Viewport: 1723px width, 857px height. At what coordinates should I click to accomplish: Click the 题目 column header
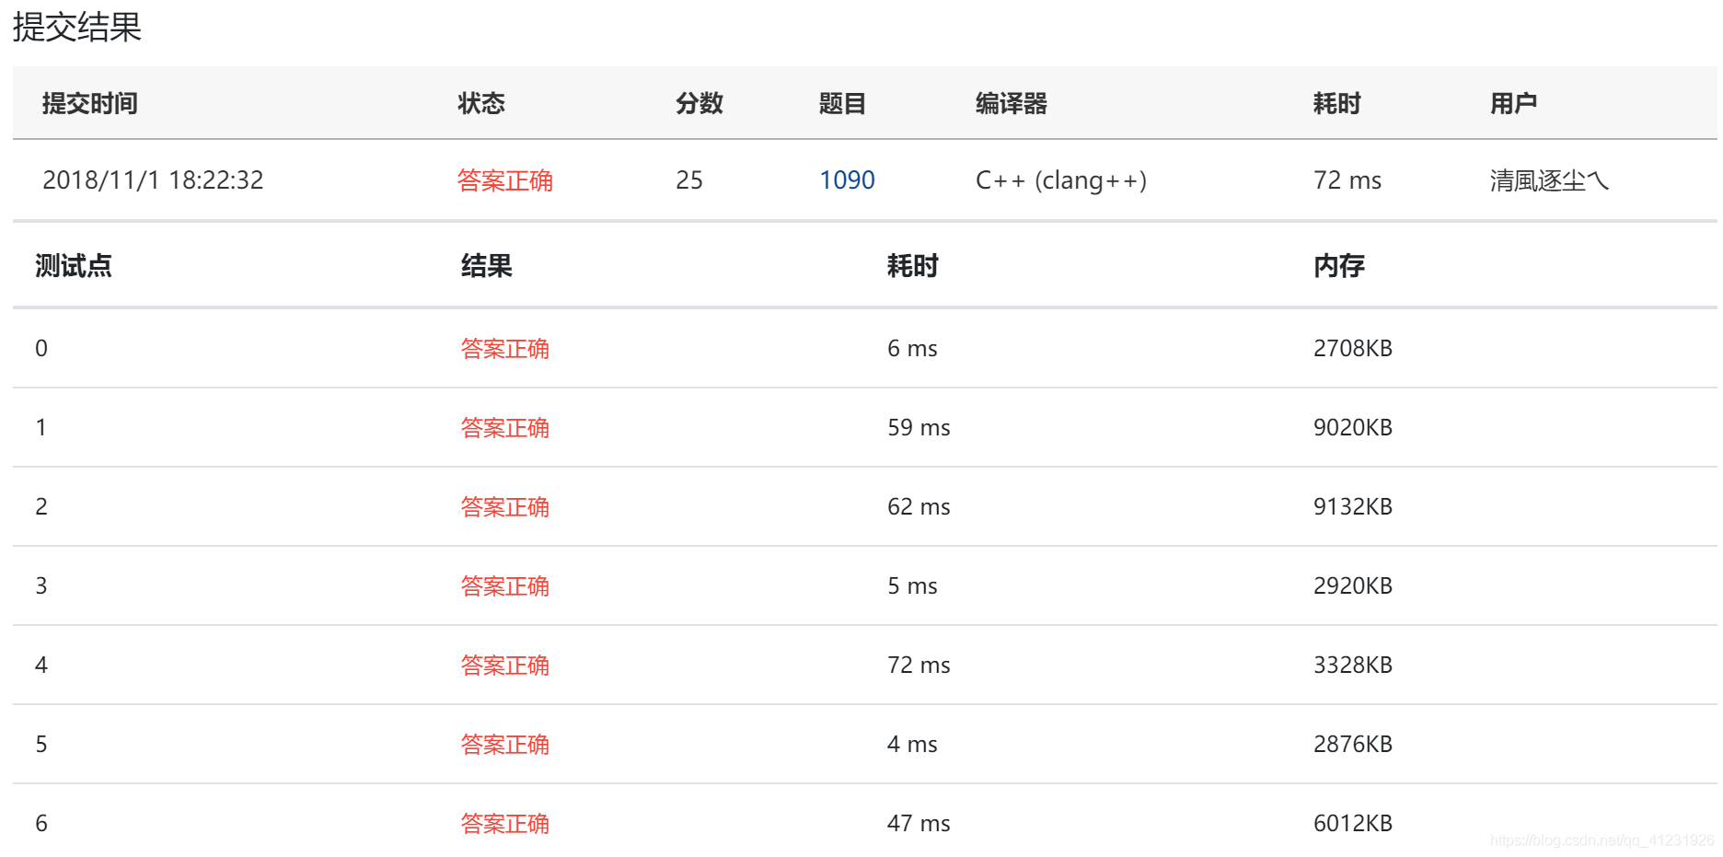(843, 103)
